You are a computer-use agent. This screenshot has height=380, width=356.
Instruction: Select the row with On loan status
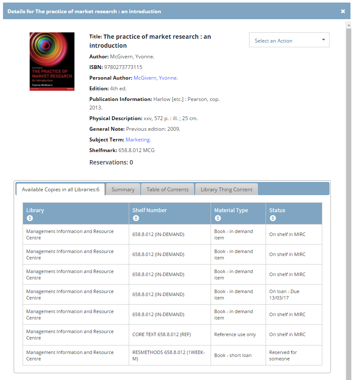172,294
